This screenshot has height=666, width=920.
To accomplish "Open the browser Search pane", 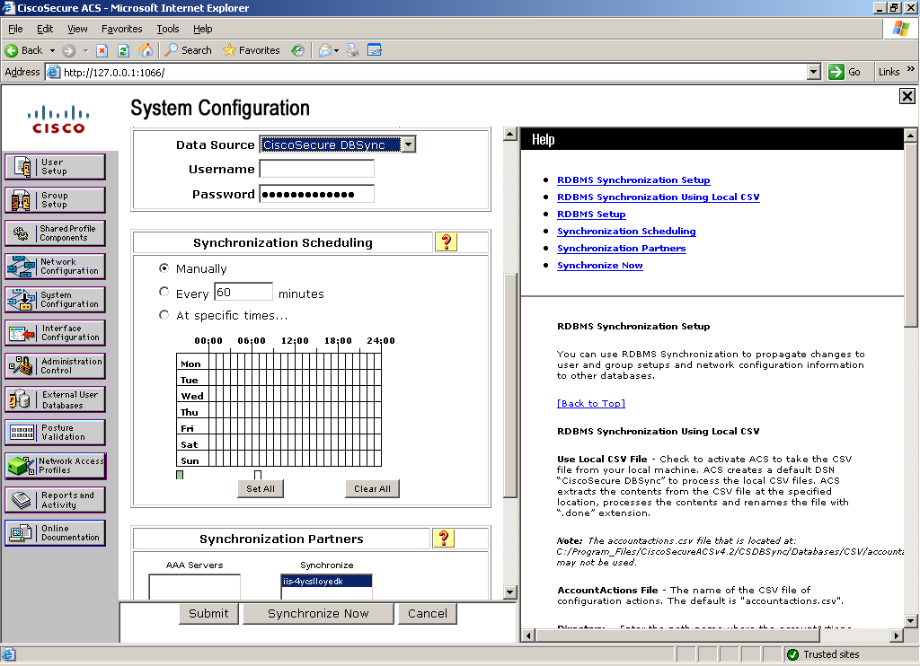I will tap(188, 50).
